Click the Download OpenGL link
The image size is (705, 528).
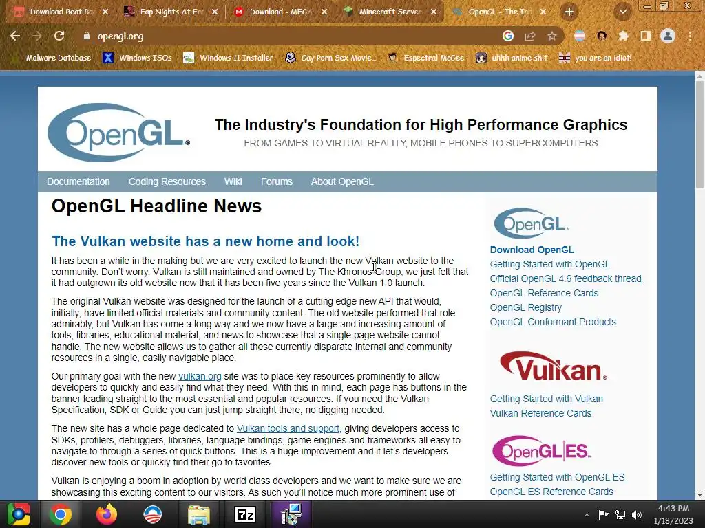pyautogui.click(x=532, y=250)
